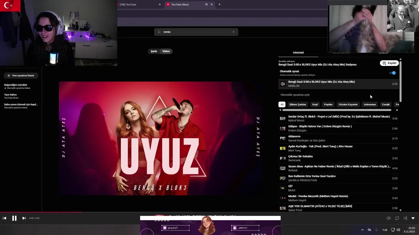Screen dimensions: 419x235
Task: Play Gülşen - Büyük Hatırın Var remix
Action: pos(338,128)
